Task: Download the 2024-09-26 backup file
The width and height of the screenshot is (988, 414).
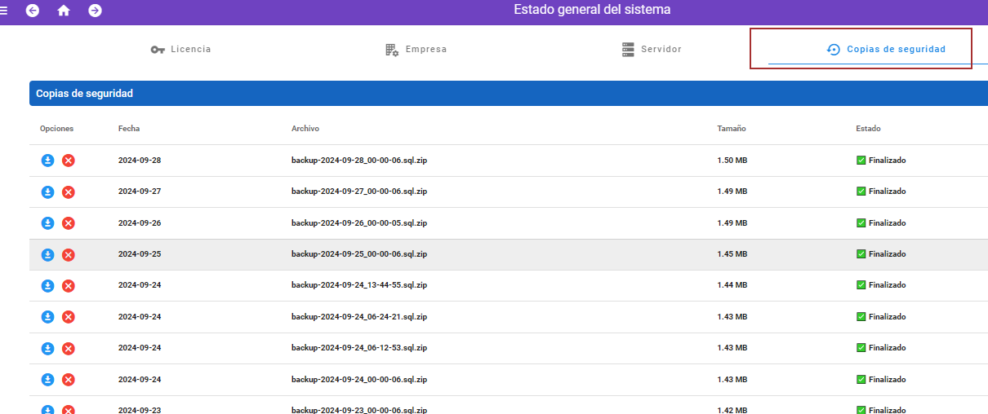Action: coord(47,223)
